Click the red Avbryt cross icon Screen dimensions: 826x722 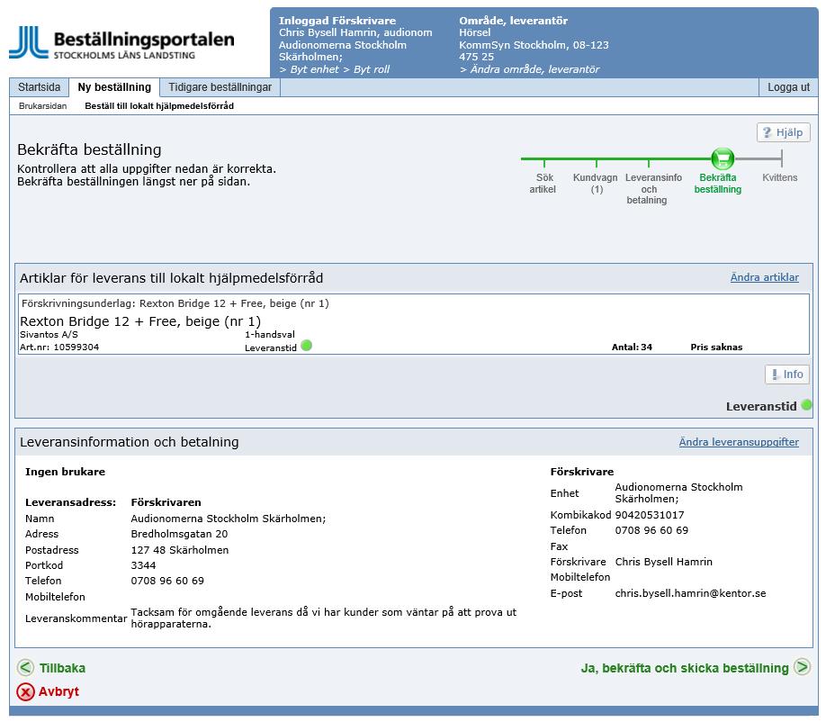click(25, 692)
